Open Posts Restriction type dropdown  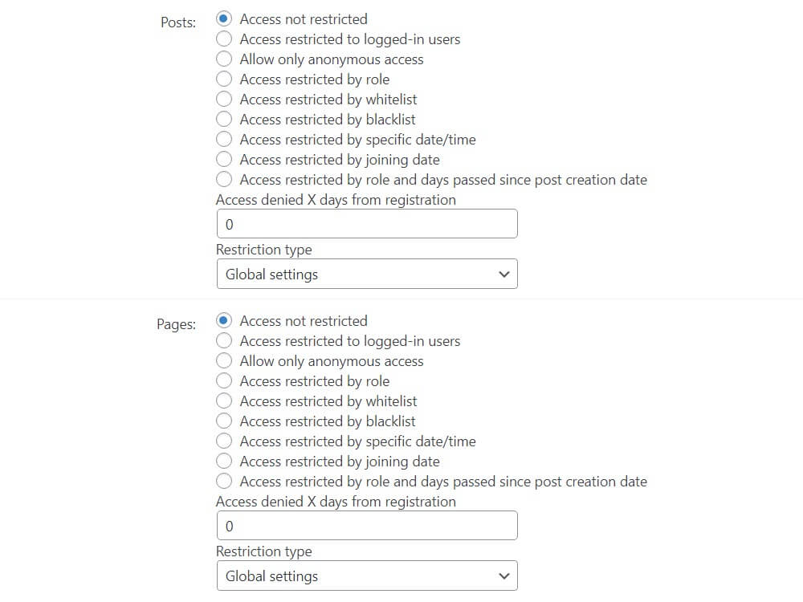(367, 274)
